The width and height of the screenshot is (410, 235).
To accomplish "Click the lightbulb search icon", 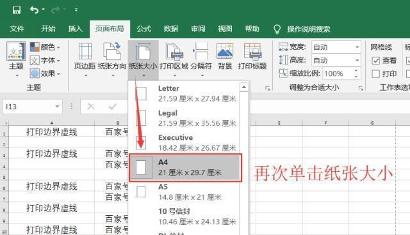I will (x=277, y=29).
